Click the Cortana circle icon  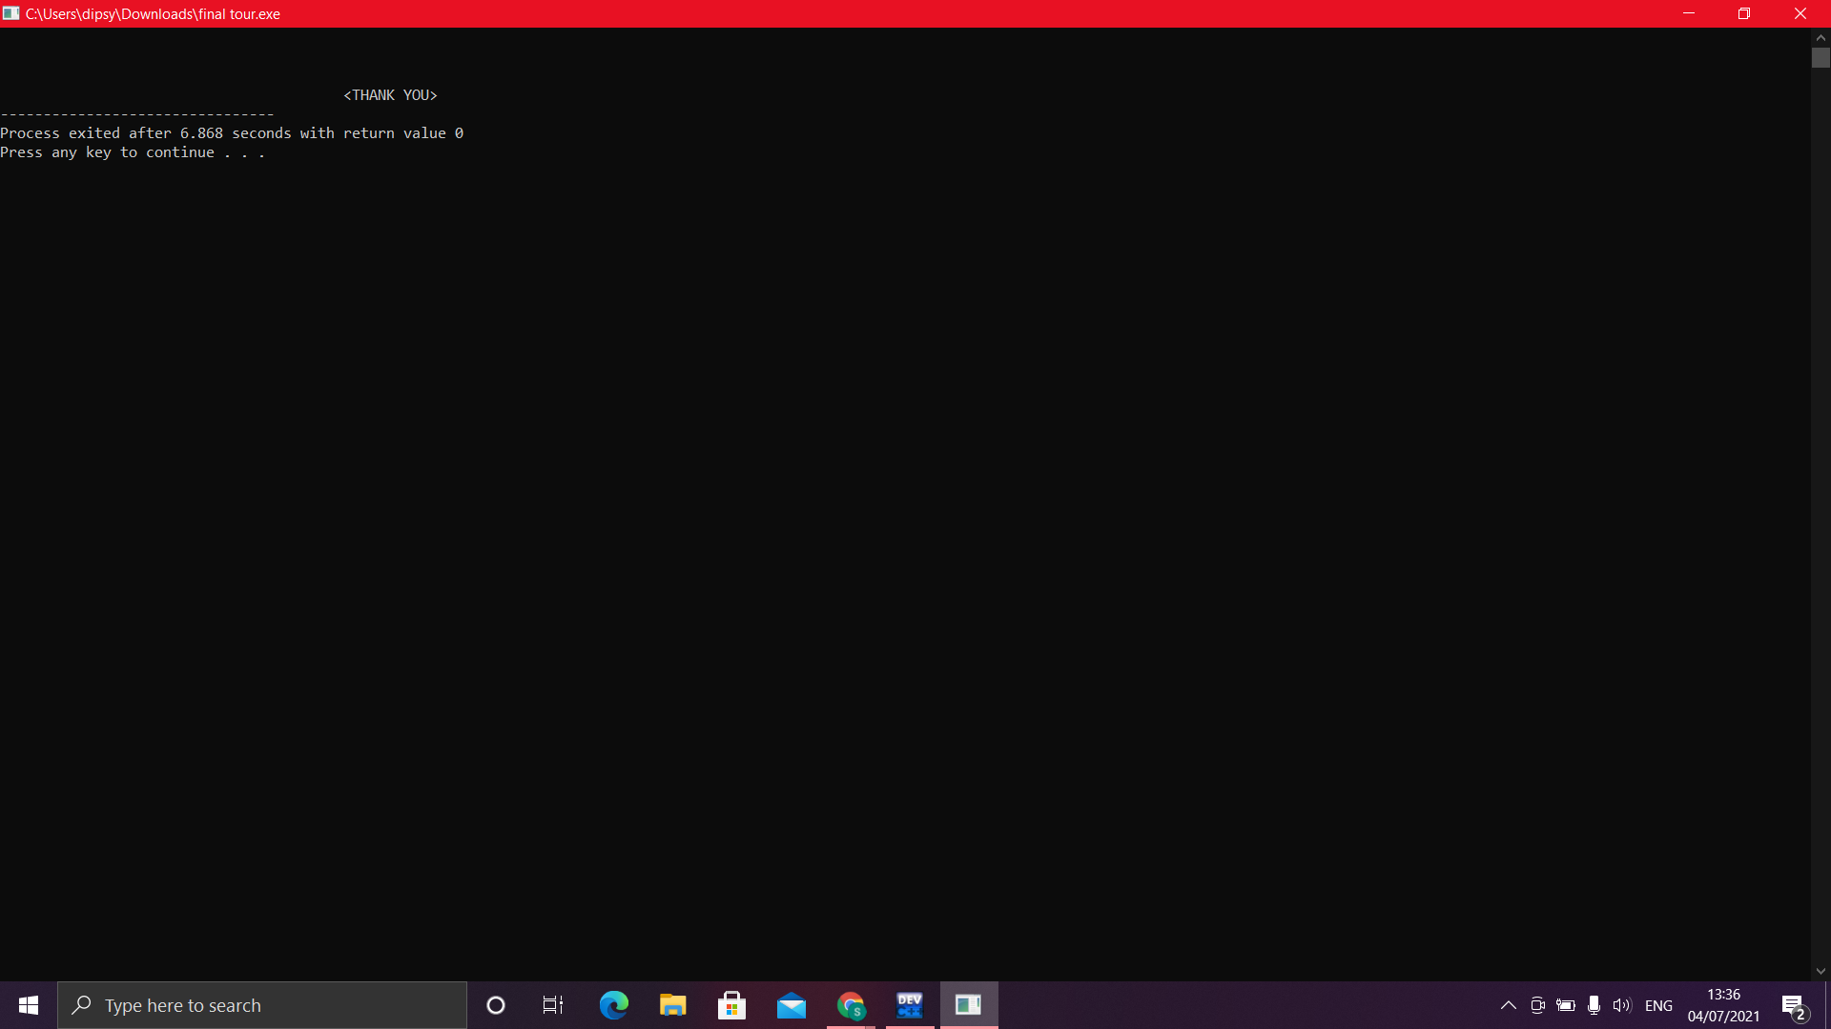(x=496, y=1005)
